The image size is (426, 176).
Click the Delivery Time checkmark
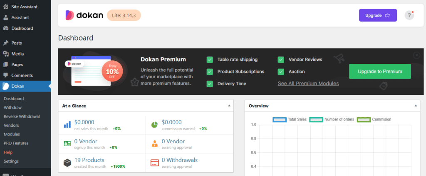coord(210,84)
